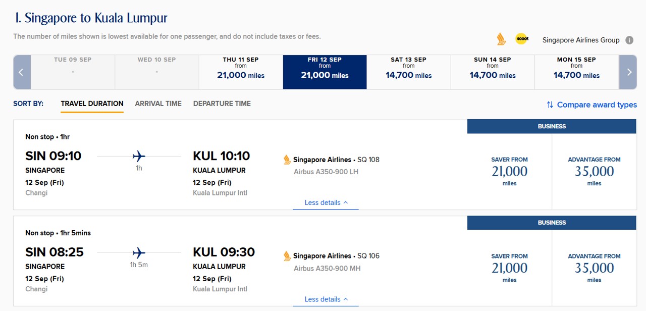
Task: Open the Compare award types link
Action: (597, 105)
